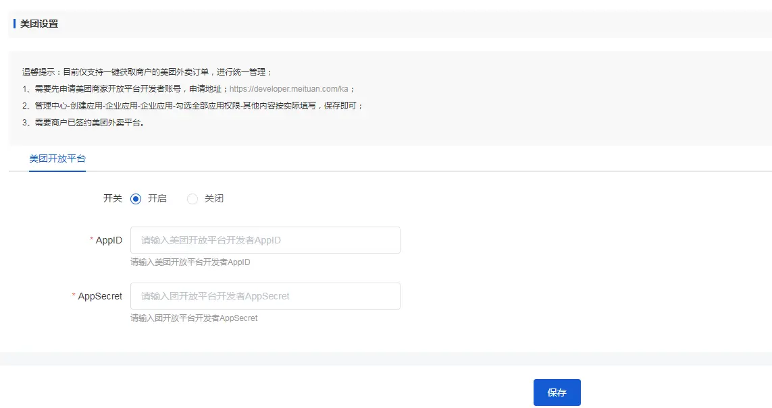Screen dimensions: 772x408
Task: Focus the AppSecret input field
Action: click(x=265, y=296)
